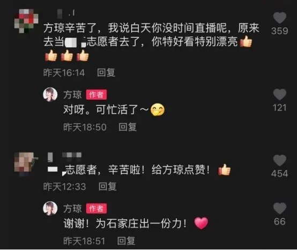
Task: Open 方琼 username in second reply
Action: (x=72, y=209)
